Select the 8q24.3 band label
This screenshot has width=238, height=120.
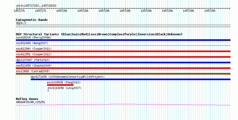tap(21, 23)
